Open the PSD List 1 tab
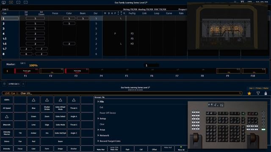 pyautogui.click(x=14, y=84)
